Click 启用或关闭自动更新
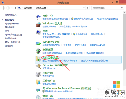Viewport: 126px width, 99px height. click(51, 45)
